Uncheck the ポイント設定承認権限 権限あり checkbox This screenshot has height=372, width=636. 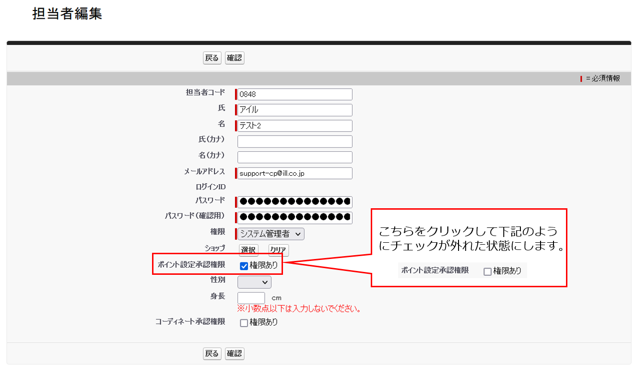[244, 266]
